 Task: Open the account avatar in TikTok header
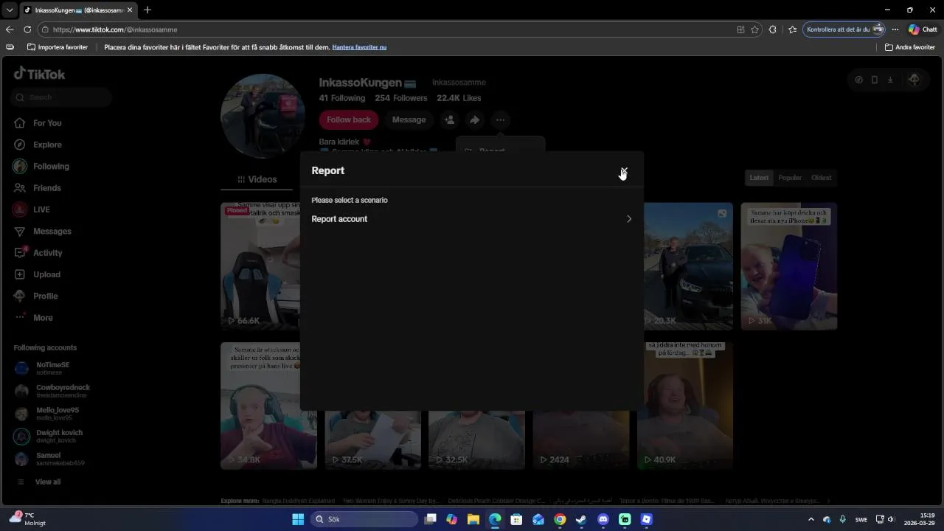914,80
